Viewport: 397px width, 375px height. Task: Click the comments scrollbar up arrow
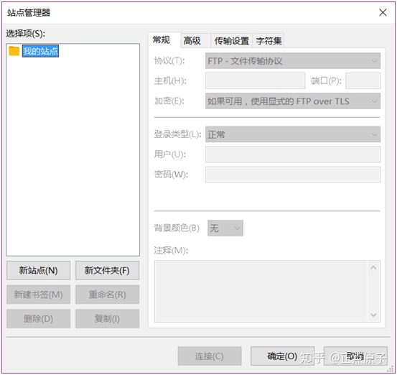tap(373, 267)
